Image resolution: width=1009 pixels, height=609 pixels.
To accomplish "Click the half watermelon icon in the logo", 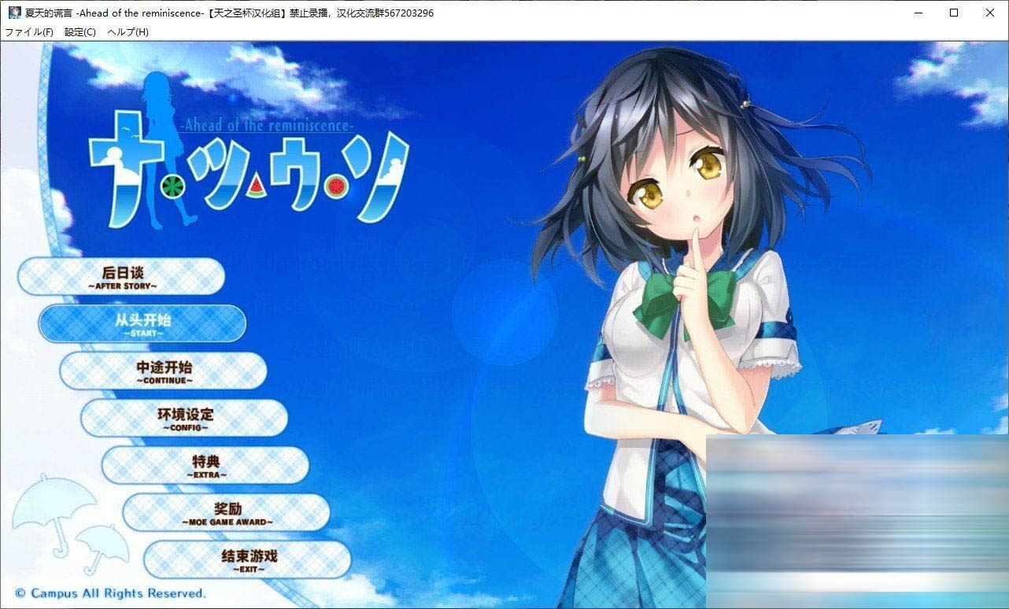I will pos(337,186).
